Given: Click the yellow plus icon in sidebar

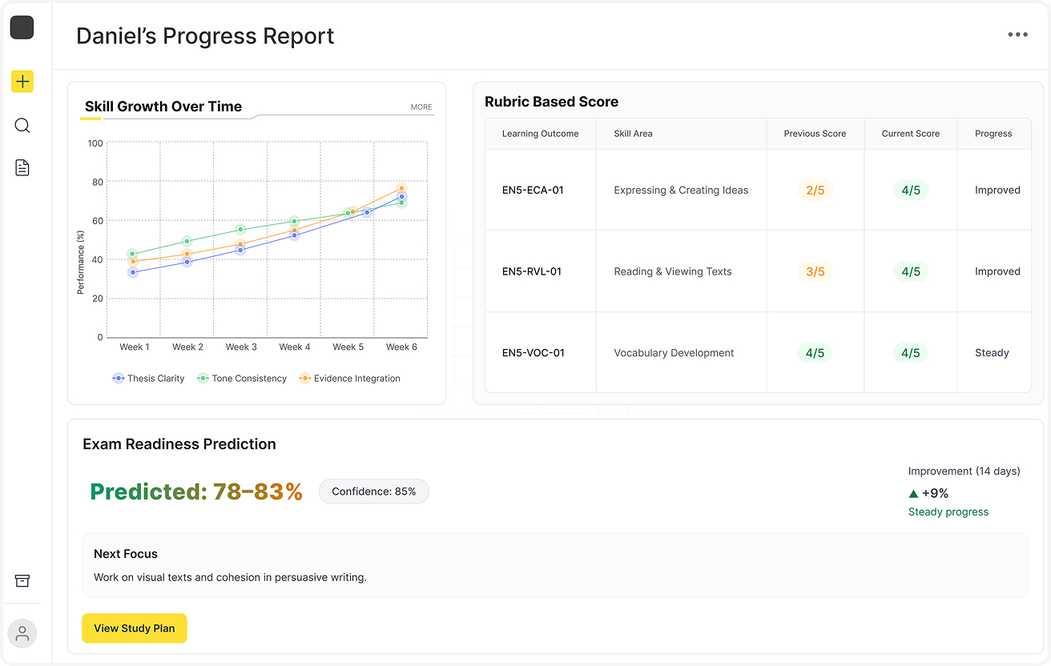Looking at the screenshot, I should coord(22,81).
